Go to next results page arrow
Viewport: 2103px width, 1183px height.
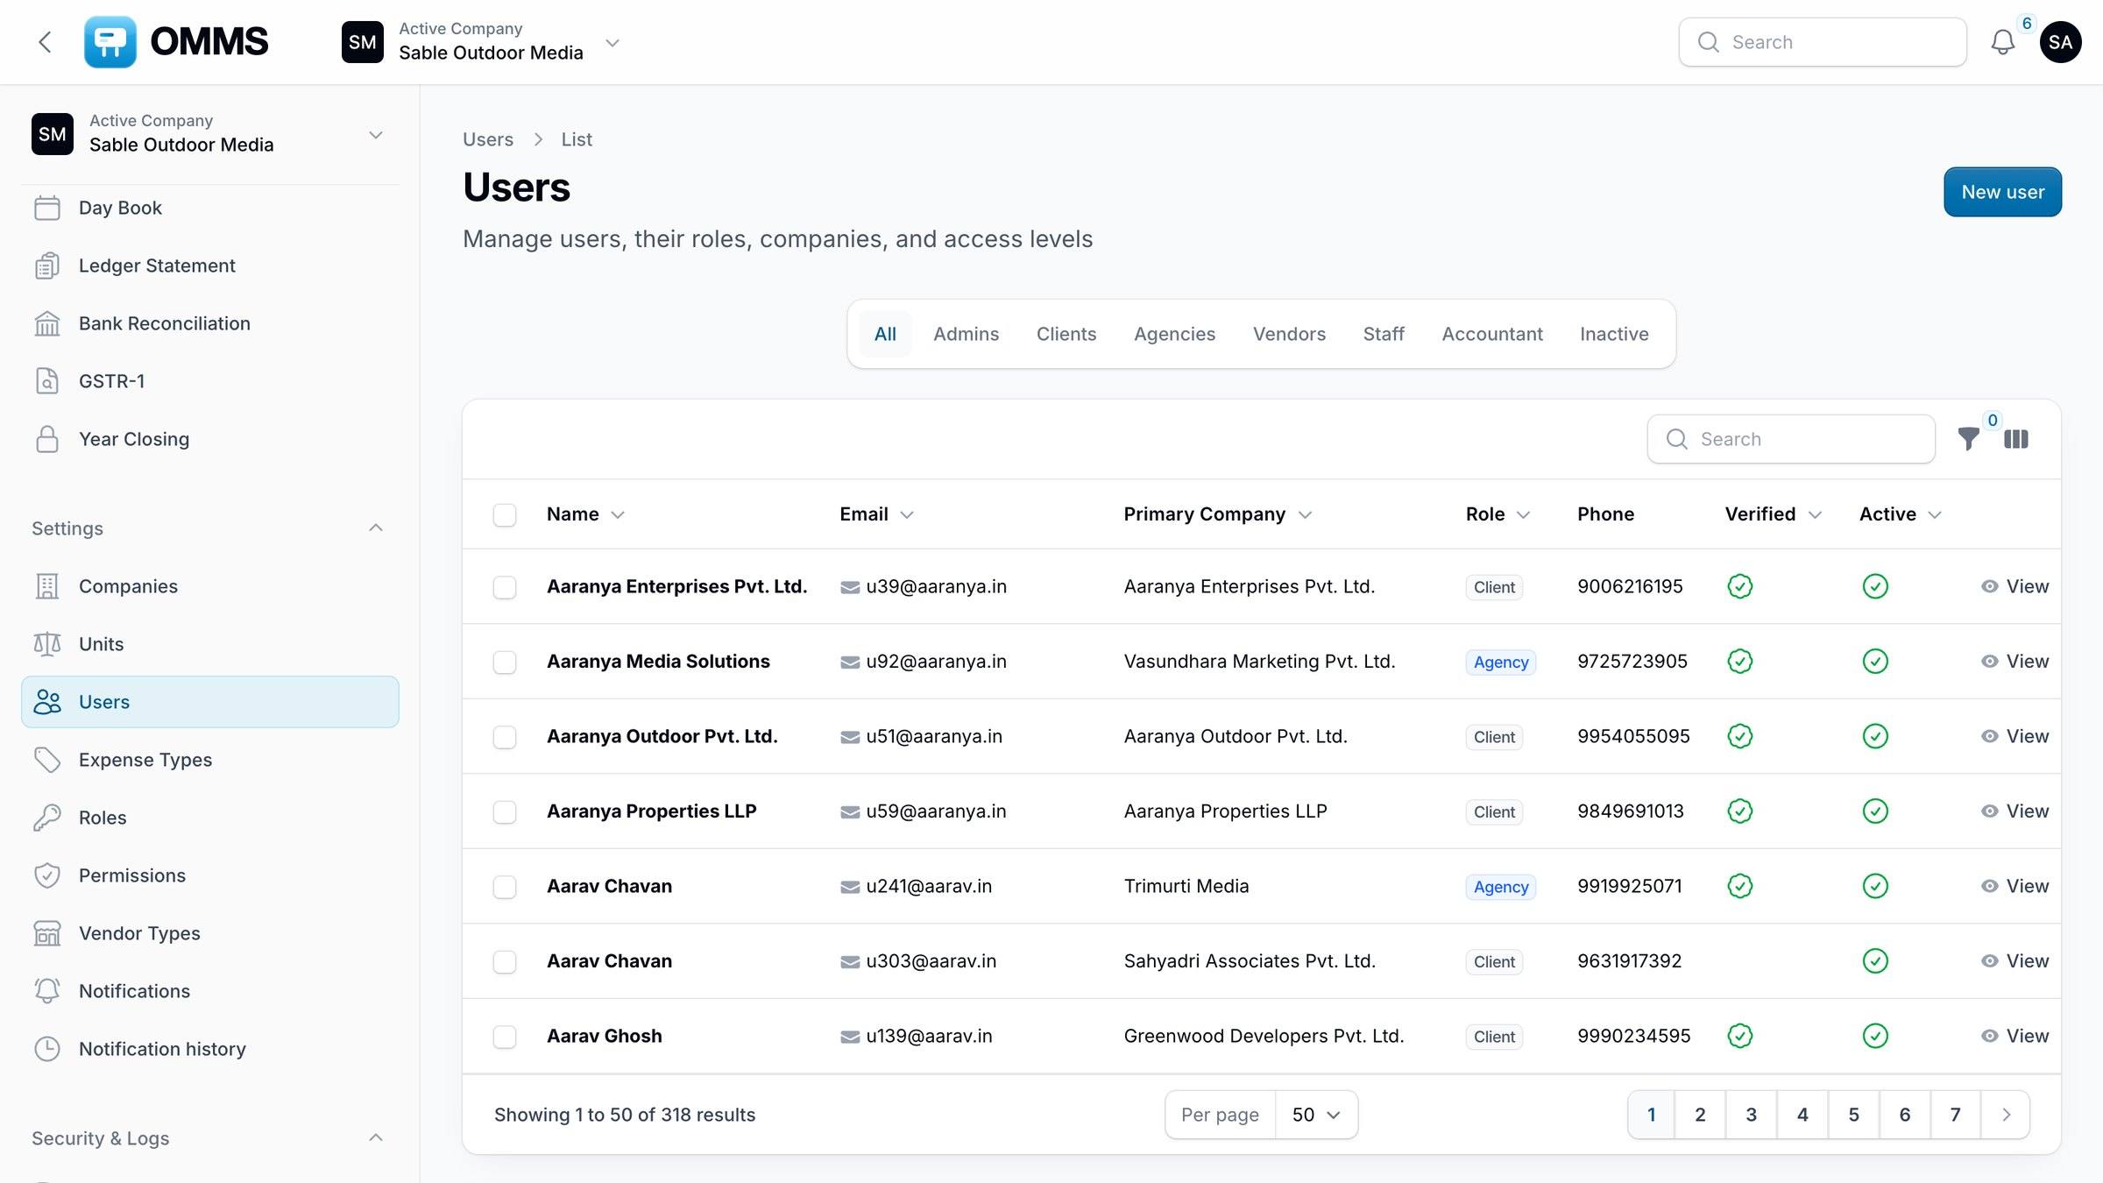(x=2006, y=1115)
